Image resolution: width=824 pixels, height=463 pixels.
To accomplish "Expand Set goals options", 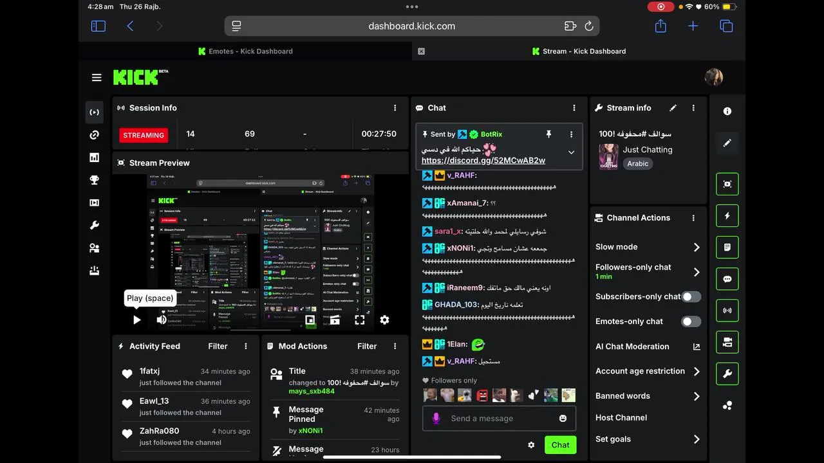I will (x=697, y=439).
